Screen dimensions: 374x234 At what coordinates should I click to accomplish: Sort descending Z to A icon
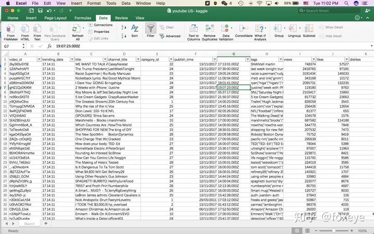click(124, 36)
